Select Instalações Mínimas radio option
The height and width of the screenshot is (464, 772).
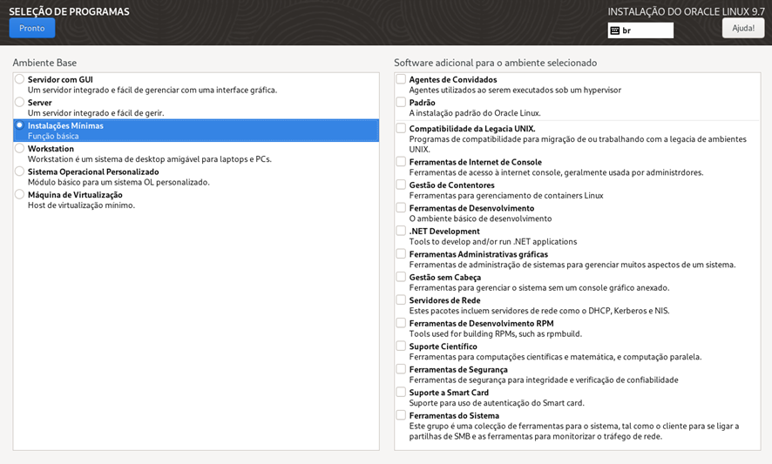click(x=19, y=125)
